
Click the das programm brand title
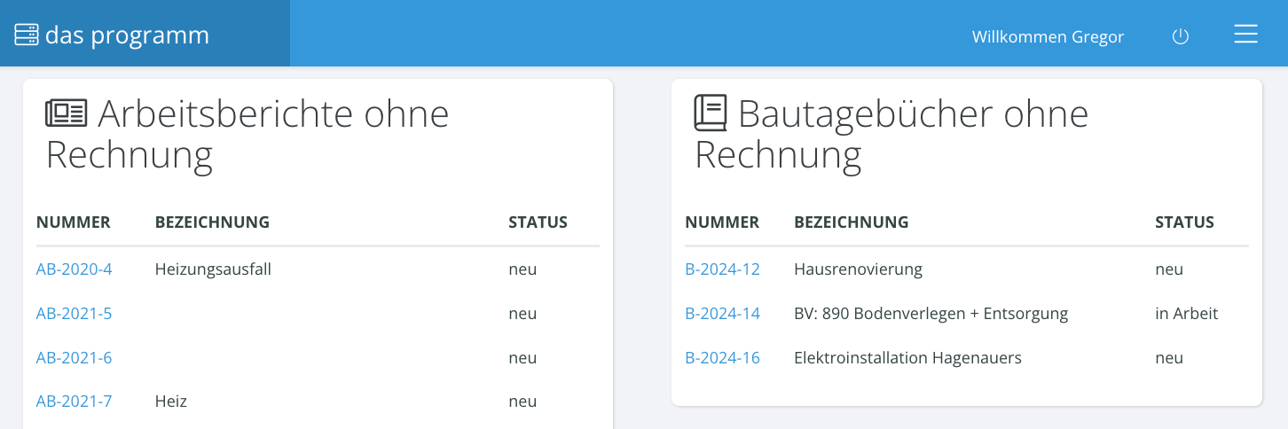127,35
